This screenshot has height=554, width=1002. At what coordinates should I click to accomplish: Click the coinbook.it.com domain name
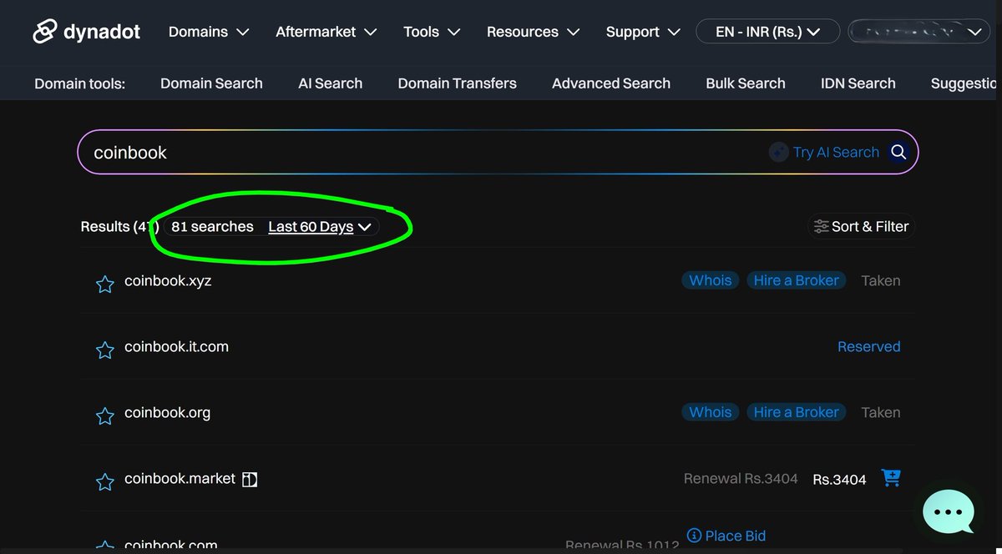pos(176,347)
